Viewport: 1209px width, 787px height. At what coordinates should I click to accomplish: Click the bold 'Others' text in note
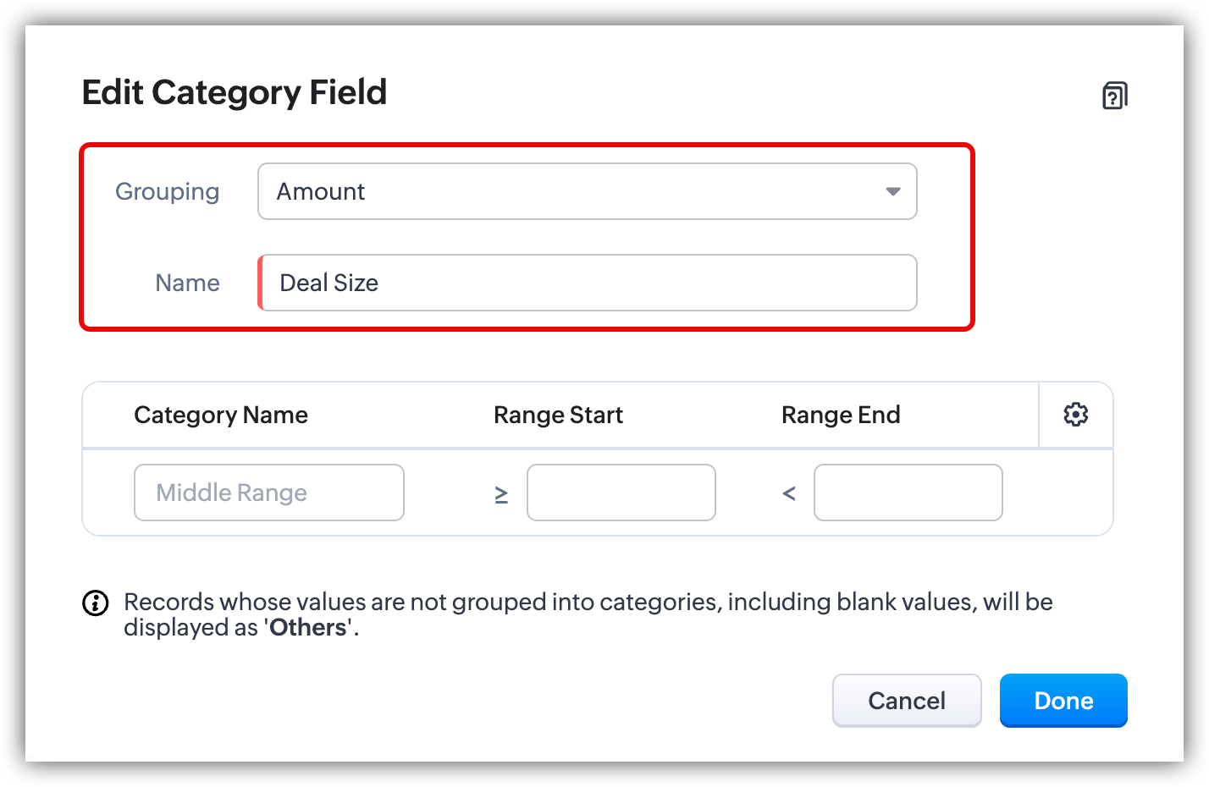308,628
